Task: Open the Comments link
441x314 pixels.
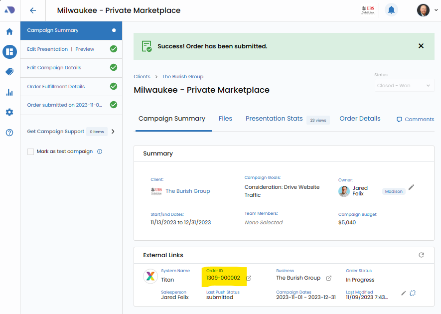Action: 415,120
